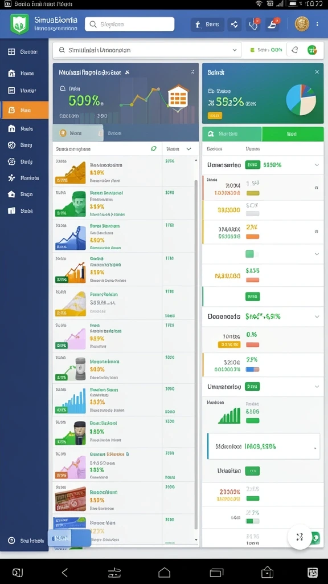
Task: Open the top dropdown selector chevron
Action: pyautogui.click(x=235, y=50)
